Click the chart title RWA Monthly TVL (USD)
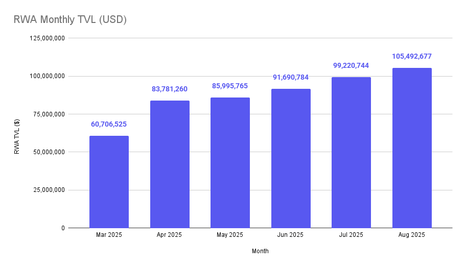The height and width of the screenshot is (268, 466). point(70,19)
